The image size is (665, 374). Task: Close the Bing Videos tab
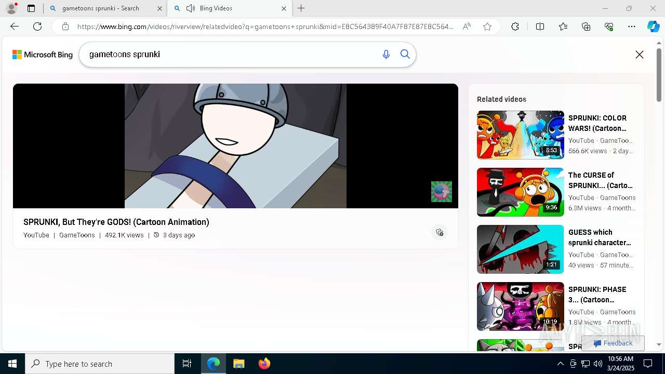284,8
